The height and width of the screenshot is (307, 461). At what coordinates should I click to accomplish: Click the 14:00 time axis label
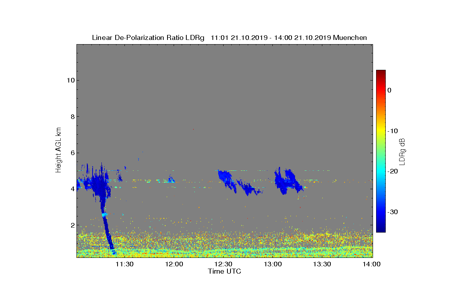(371, 264)
